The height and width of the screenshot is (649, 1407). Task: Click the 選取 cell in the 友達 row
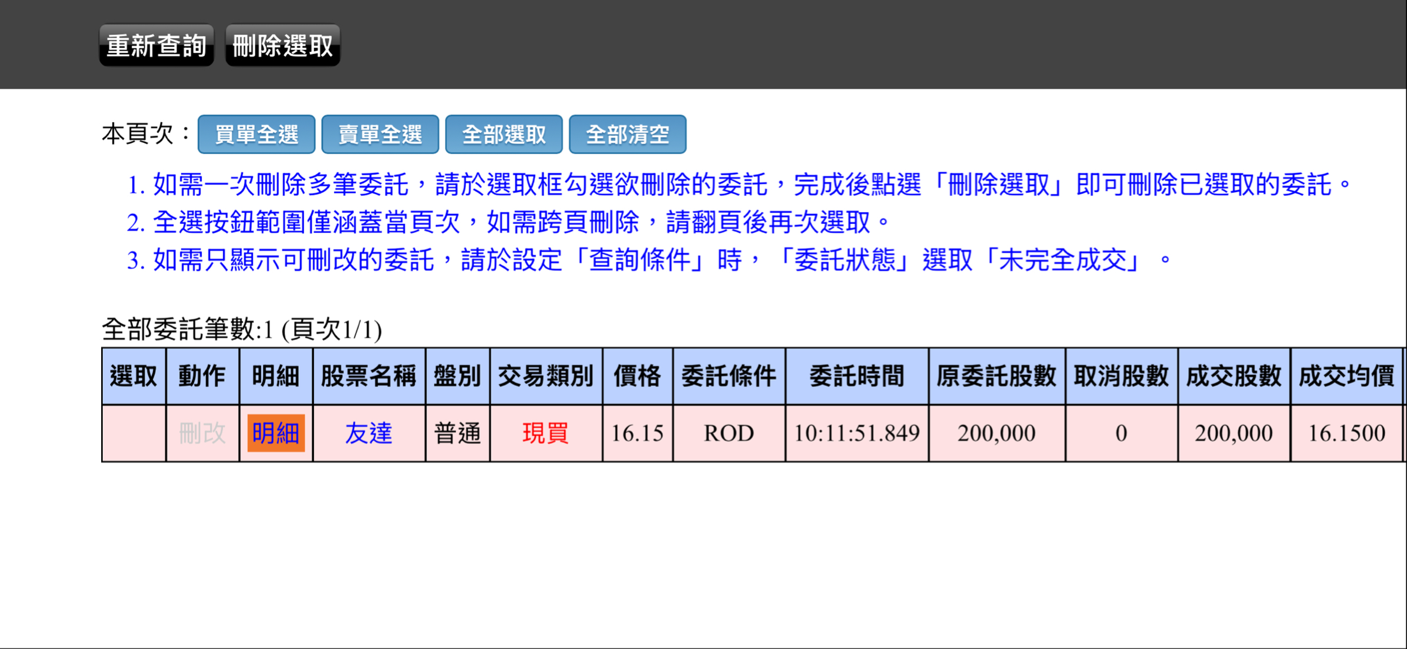[134, 433]
